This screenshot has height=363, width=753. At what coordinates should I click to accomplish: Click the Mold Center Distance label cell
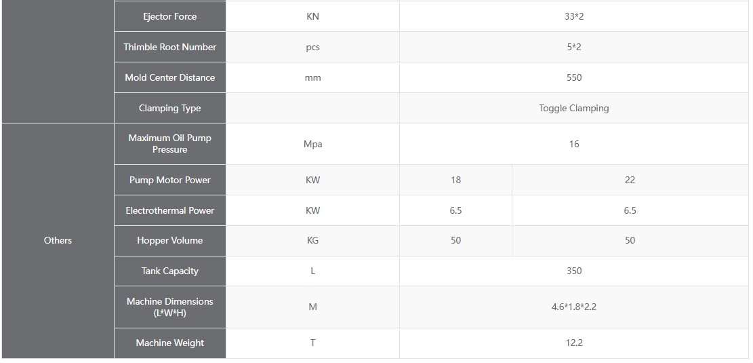click(169, 77)
